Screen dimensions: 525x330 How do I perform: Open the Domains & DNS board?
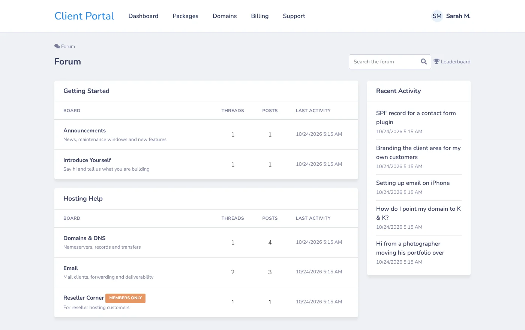click(84, 238)
